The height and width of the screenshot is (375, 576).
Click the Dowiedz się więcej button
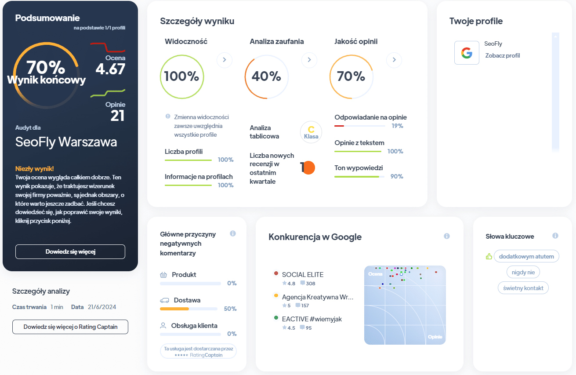pos(70,252)
